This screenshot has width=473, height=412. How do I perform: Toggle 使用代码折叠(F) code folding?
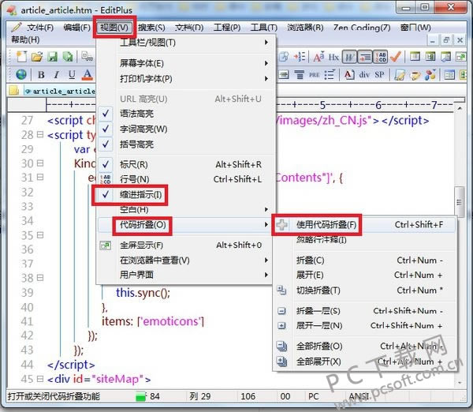[x=365, y=225]
